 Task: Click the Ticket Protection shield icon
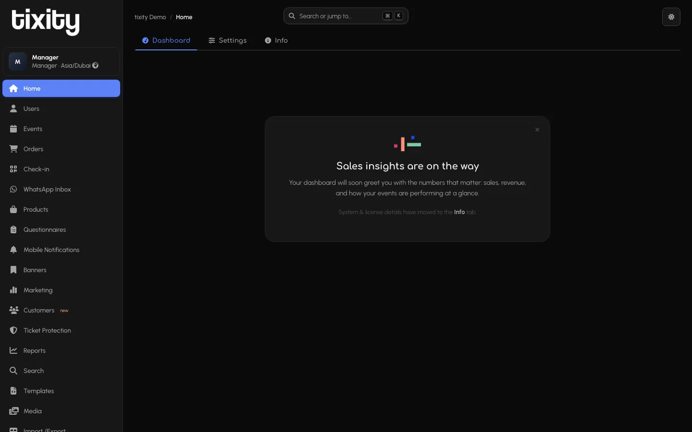click(x=13, y=330)
